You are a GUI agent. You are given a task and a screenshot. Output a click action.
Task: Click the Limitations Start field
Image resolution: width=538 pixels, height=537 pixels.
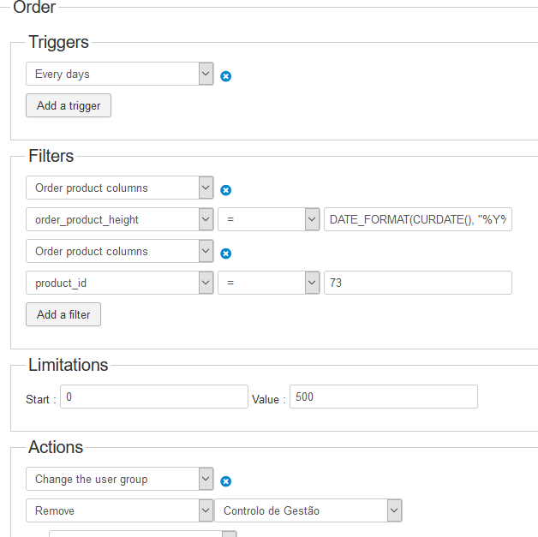pyautogui.click(x=153, y=397)
